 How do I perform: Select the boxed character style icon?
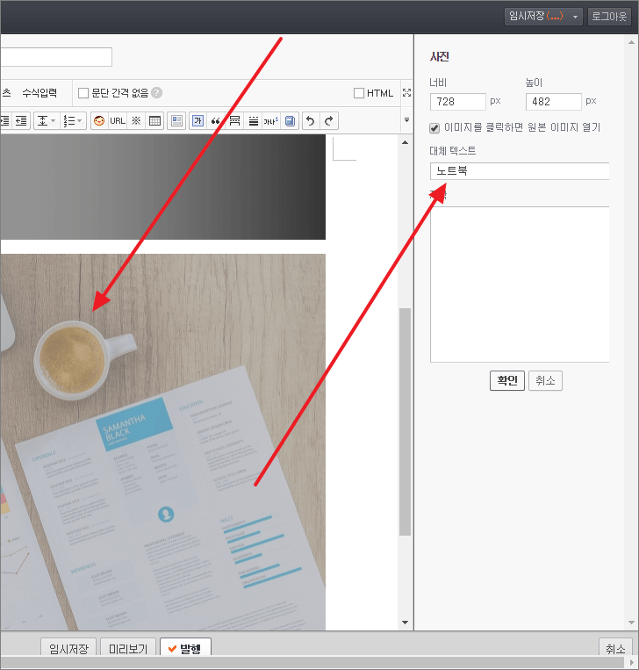pyautogui.click(x=197, y=121)
